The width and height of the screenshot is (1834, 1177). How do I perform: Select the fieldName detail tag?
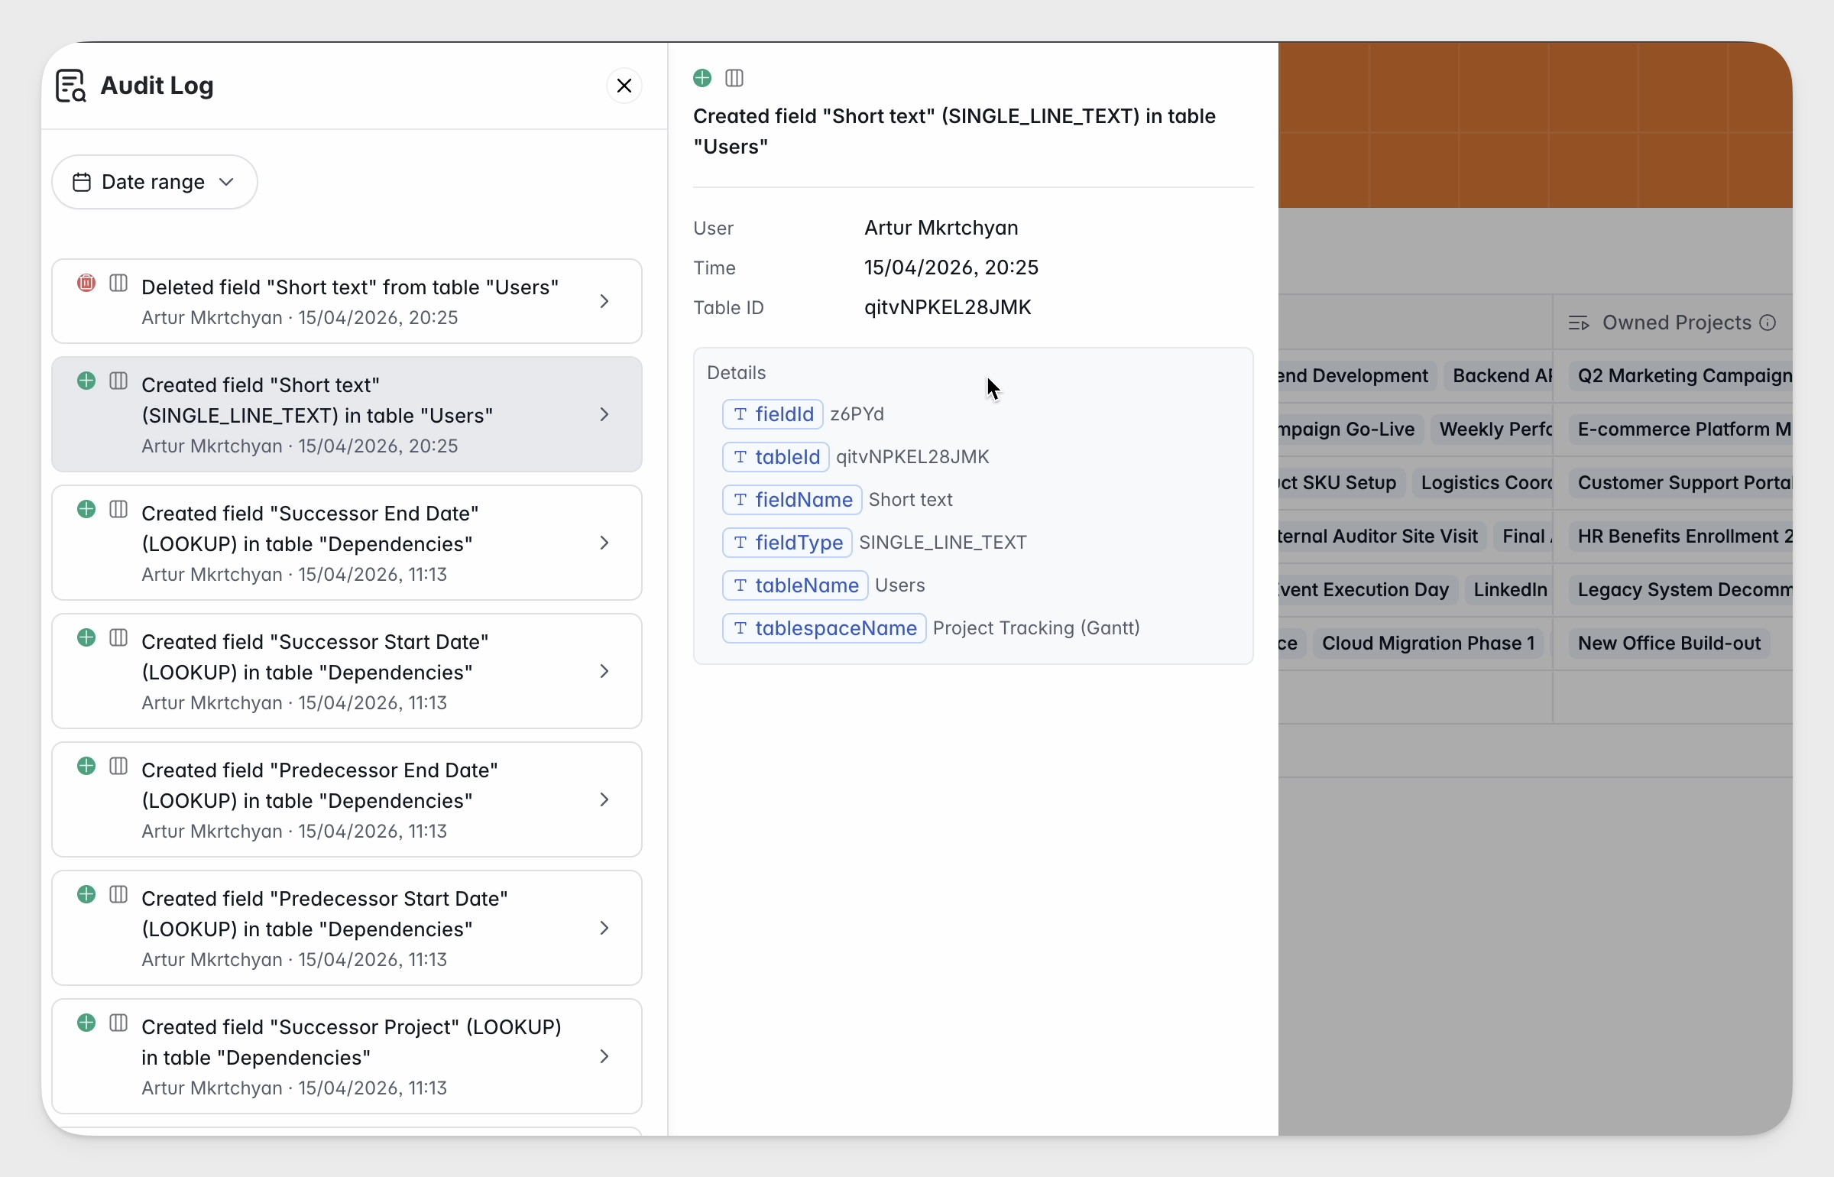point(792,500)
